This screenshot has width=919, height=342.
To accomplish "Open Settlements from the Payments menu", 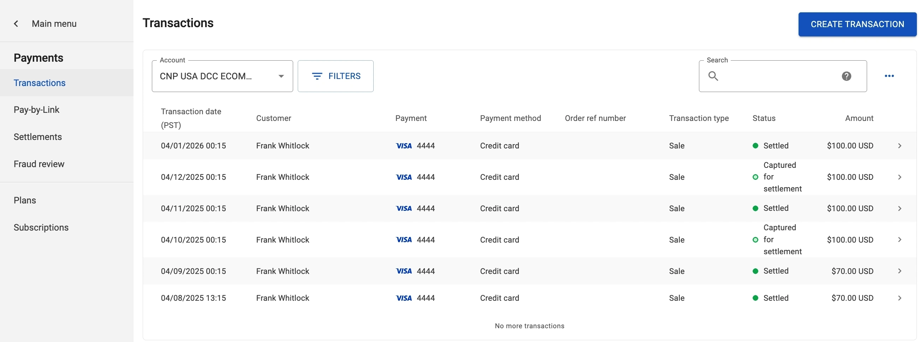I will point(37,137).
